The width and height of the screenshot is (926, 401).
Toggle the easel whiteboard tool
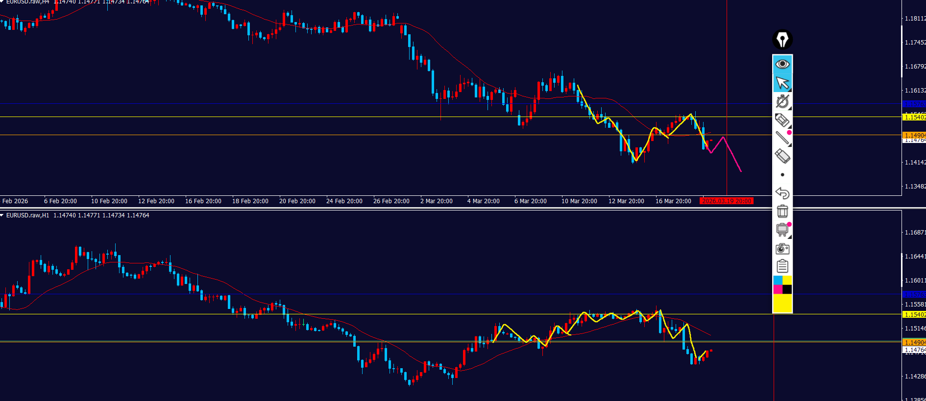(782, 230)
